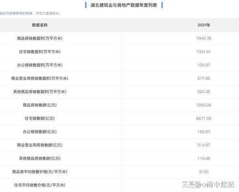Click the value 314.97
The height and width of the screenshot is (192, 239).
coord(204,145)
